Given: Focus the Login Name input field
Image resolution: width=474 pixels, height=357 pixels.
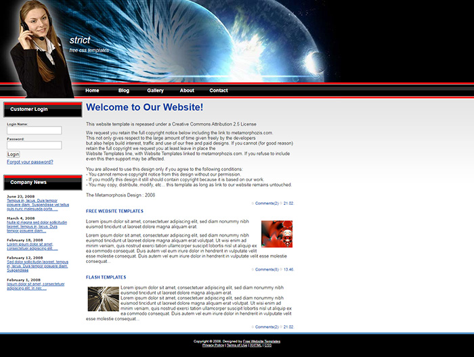Looking at the screenshot, I should [x=35, y=130].
